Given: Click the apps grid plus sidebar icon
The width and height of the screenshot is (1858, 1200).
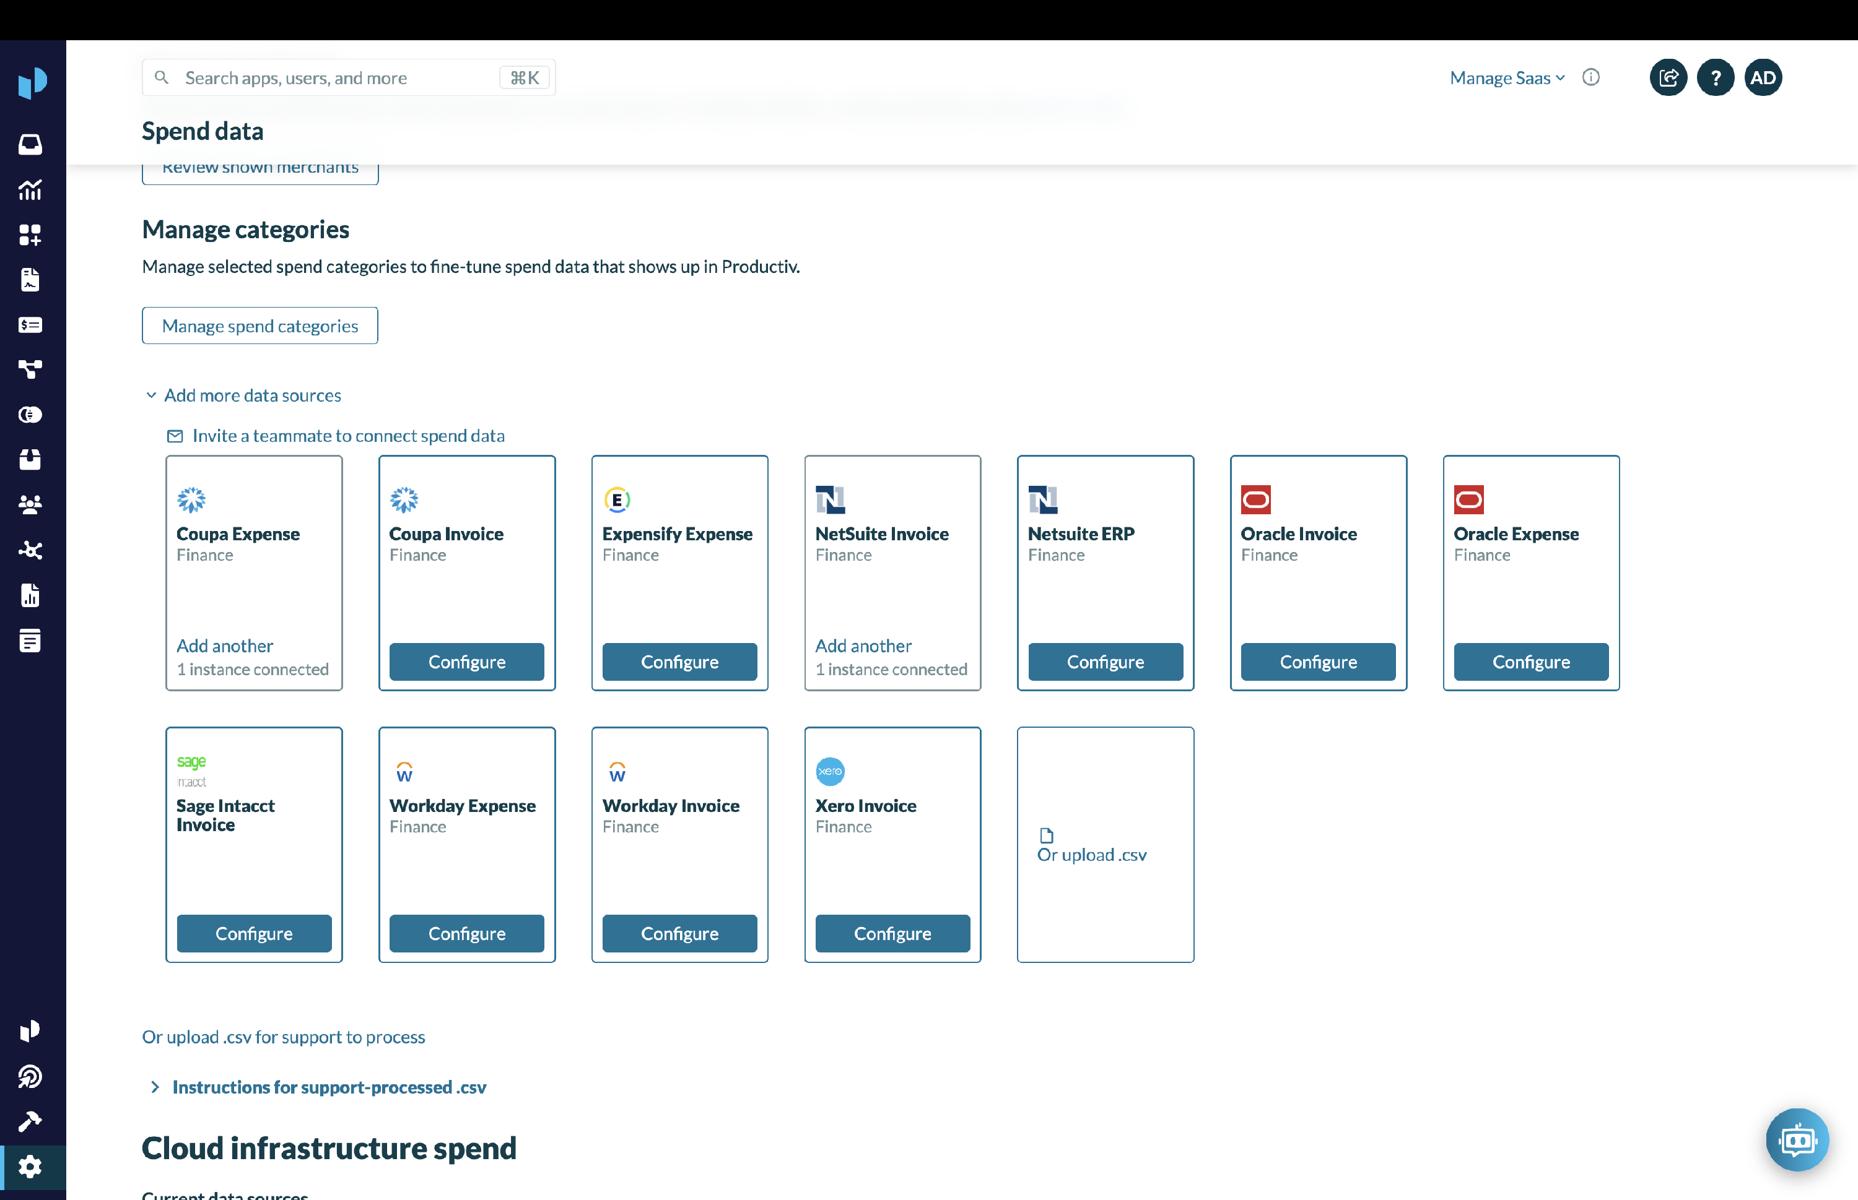Looking at the screenshot, I should (30, 235).
